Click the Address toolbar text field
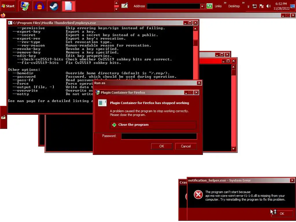 [x=173, y=6]
